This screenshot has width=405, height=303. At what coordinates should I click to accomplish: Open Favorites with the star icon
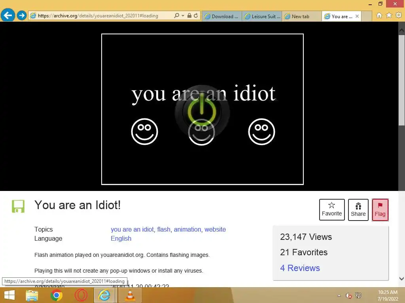click(389, 15)
